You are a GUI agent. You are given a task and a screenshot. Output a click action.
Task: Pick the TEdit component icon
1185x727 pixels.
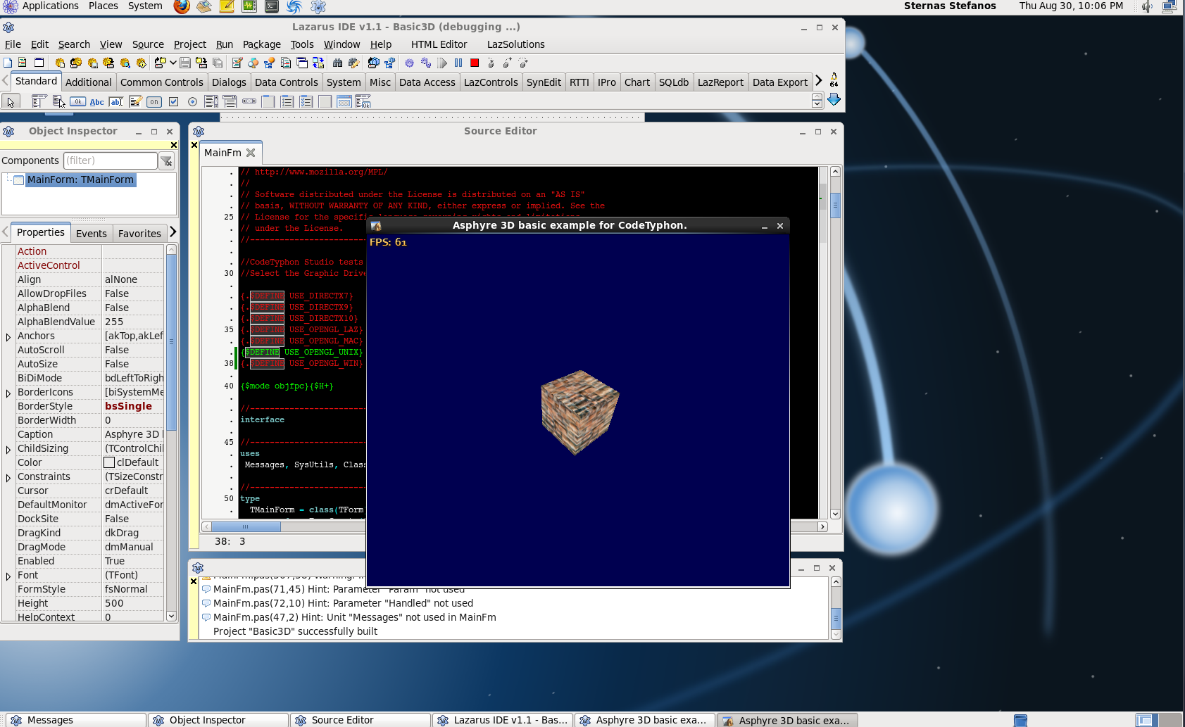[116, 101]
